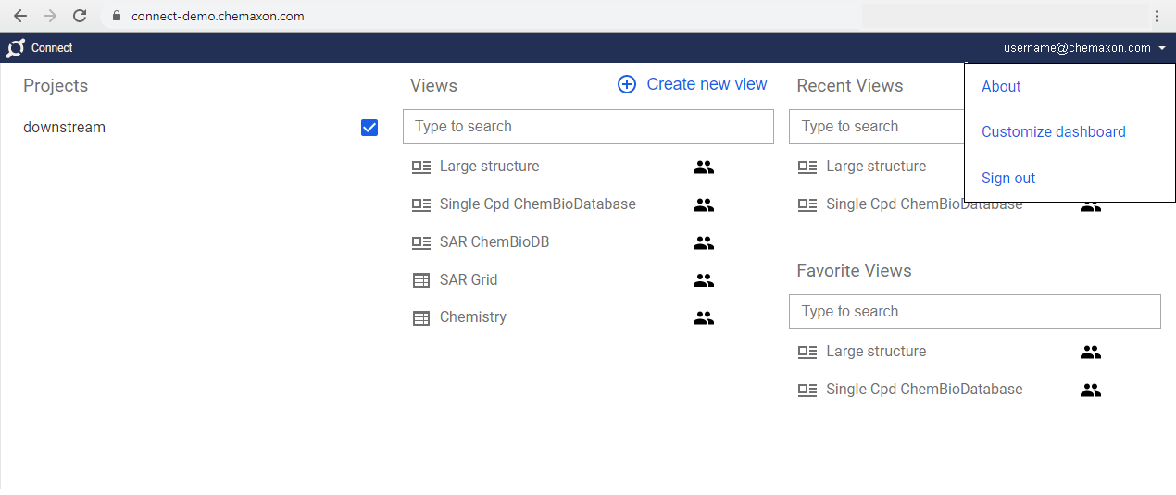Image resolution: width=1176 pixels, height=495 pixels.
Task: Click form icon beside Large structure in Recent Views
Action: pos(807,167)
